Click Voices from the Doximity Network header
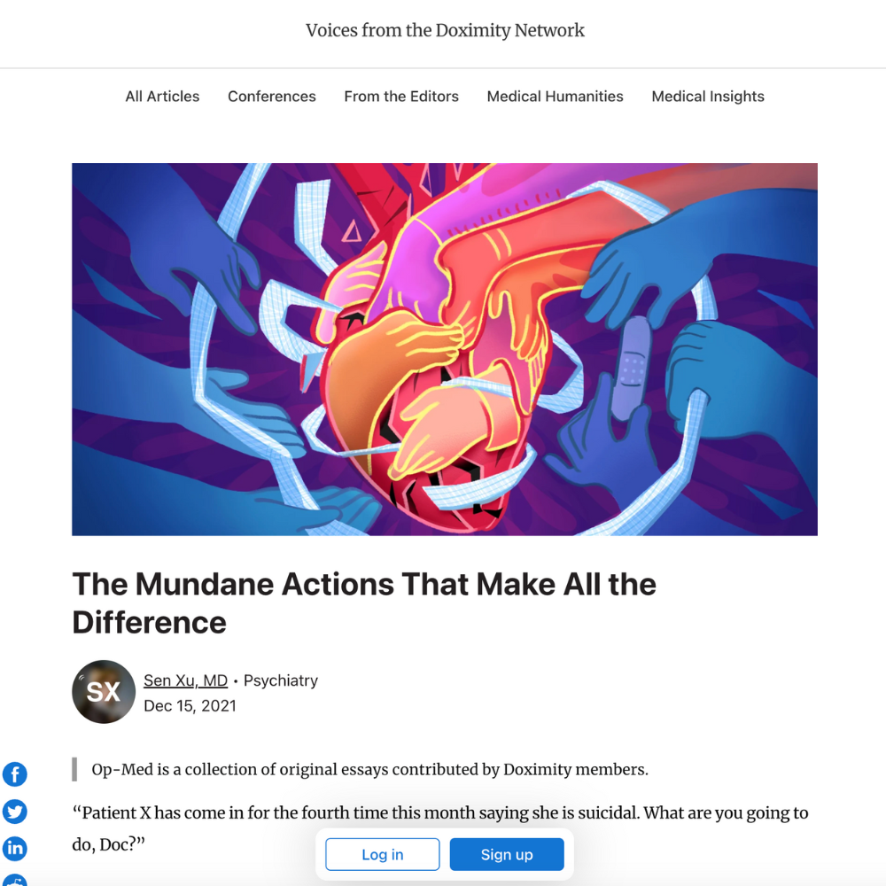This screenshot has height=886, width=886. coord(445,30)
